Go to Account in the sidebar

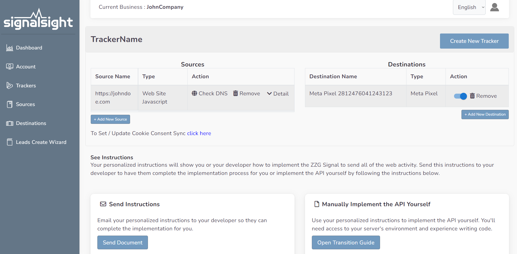(26, 67)
